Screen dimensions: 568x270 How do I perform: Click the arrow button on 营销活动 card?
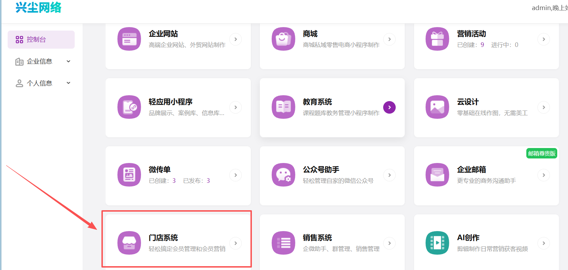544,39
